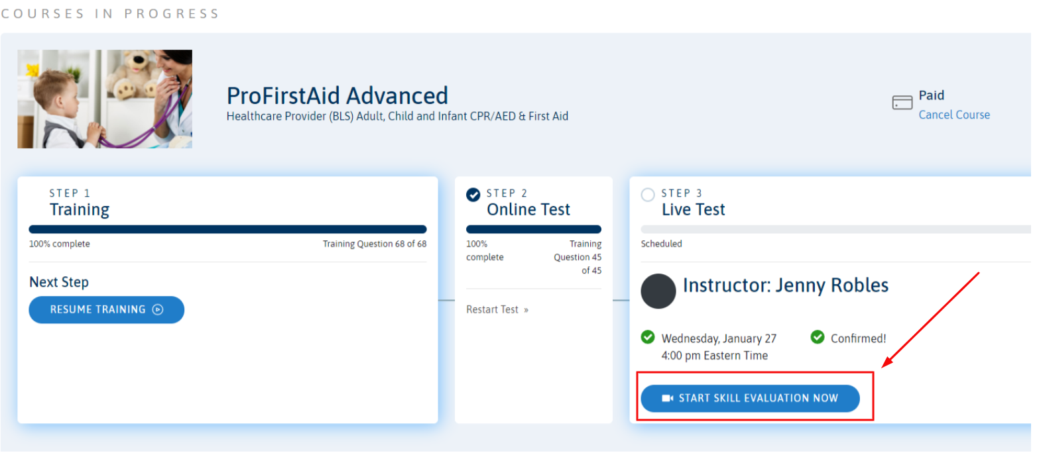Viewport: 1041px width, 459px height.
Task: Click the ProFirstAid Advanced course thumbnail
Action: tap(105, 99)
